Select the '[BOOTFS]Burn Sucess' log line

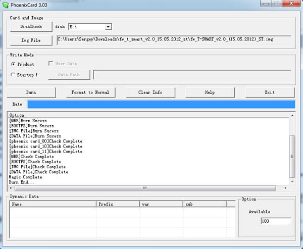point(31,126)
